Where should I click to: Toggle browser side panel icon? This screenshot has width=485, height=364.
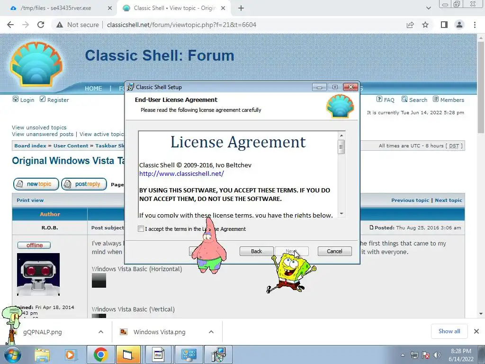point(444,25)
